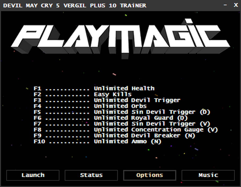The width and height of the screenshot is (241, 187).
Task: Close the trainer with the X icon
Action: pos(236,5)
